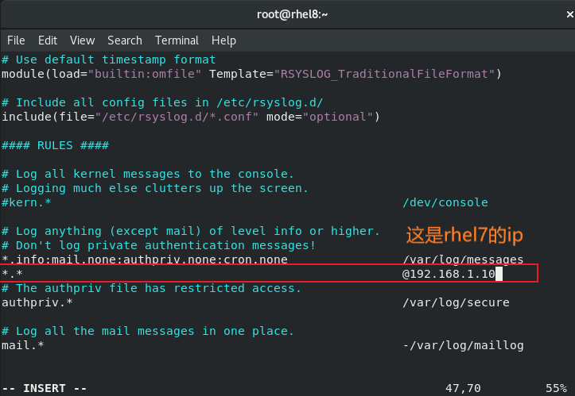Open the View menu
Image resolution: width=575 pixels, height=396 pixels.
pyautogui.click(x=83, y=40)
